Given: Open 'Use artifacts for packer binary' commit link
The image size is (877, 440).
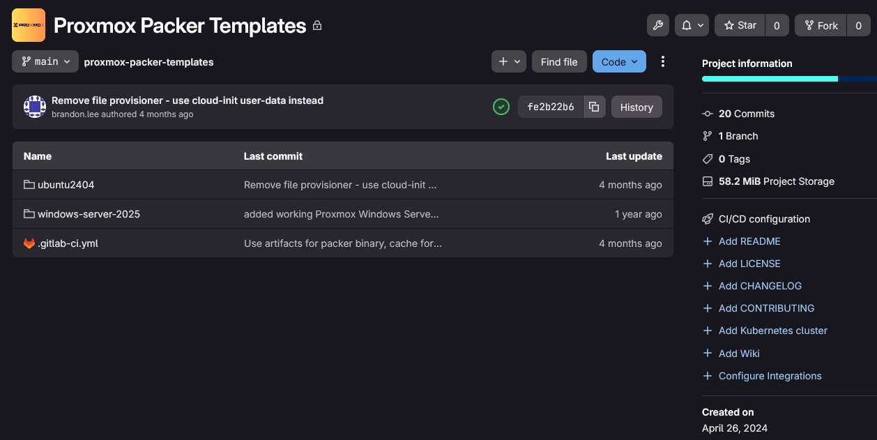Looking at the screenshot, I should tap(343, 243).
